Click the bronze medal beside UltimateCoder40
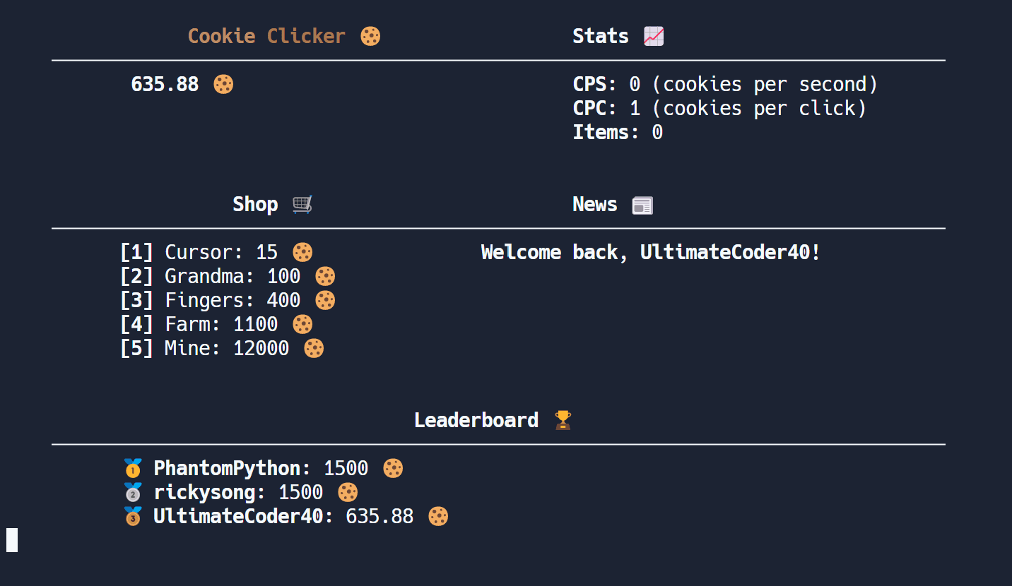The image size is (1012, 586). coord(133,516)
